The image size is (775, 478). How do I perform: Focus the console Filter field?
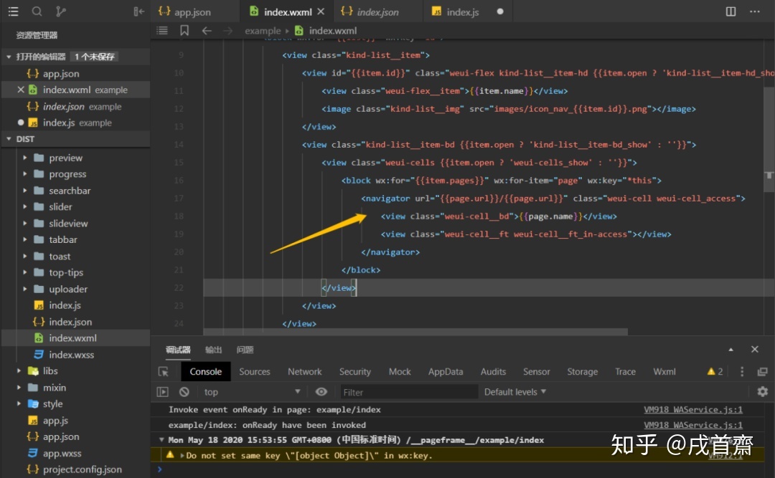[409, 392]
